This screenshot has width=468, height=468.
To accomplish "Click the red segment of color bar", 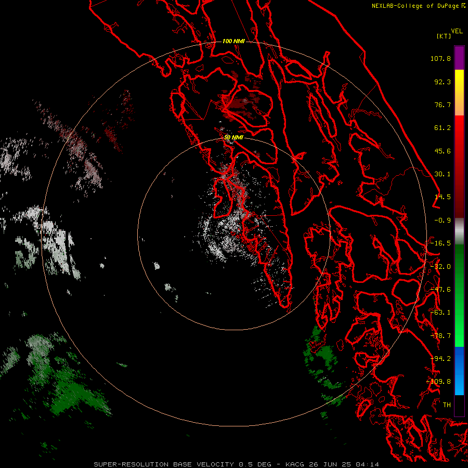I will tap(459, 166).
